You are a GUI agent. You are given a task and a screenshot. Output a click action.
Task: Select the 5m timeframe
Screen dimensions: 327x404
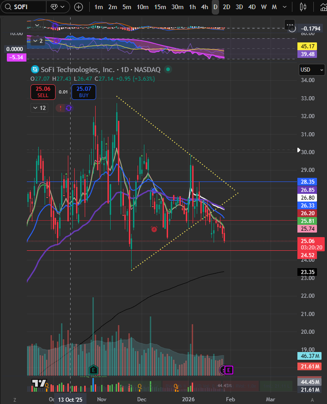coord(127,7)
